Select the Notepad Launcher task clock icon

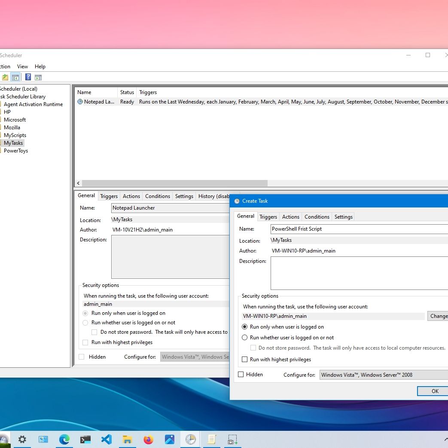[x=80, y=102]
